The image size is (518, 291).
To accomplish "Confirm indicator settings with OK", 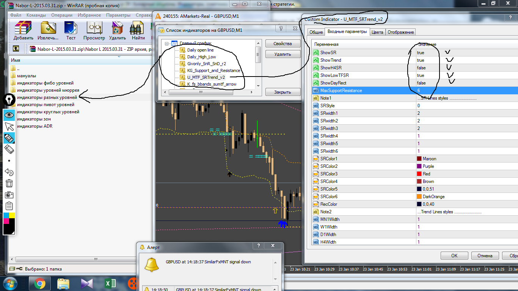I will click(454, 256).
